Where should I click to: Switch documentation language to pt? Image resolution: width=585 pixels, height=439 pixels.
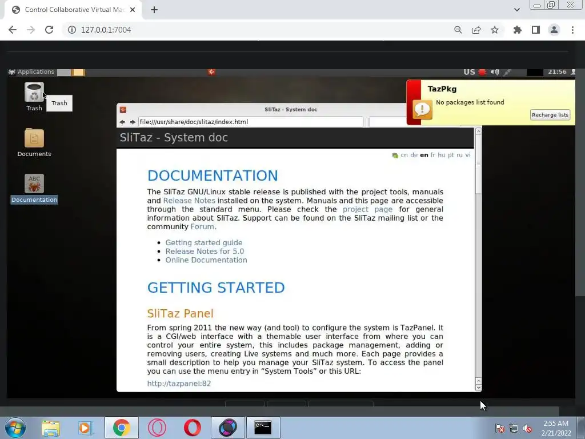[451, 155]
